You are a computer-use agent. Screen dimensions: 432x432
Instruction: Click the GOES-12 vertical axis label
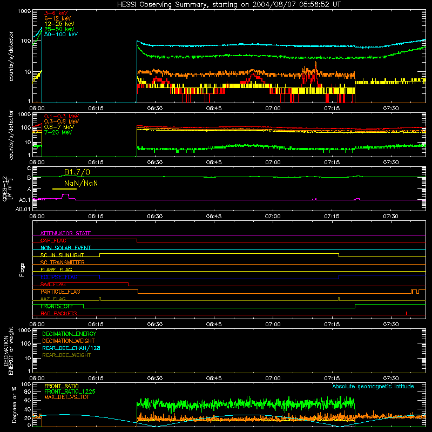point(7,189)
